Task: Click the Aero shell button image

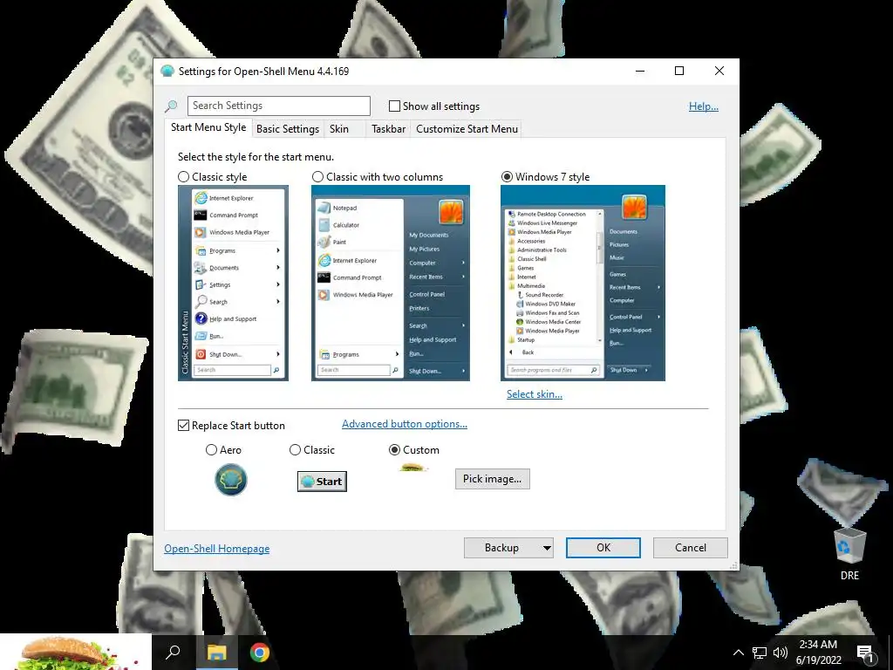Action: pyautogui.click(x=231, y=480)
